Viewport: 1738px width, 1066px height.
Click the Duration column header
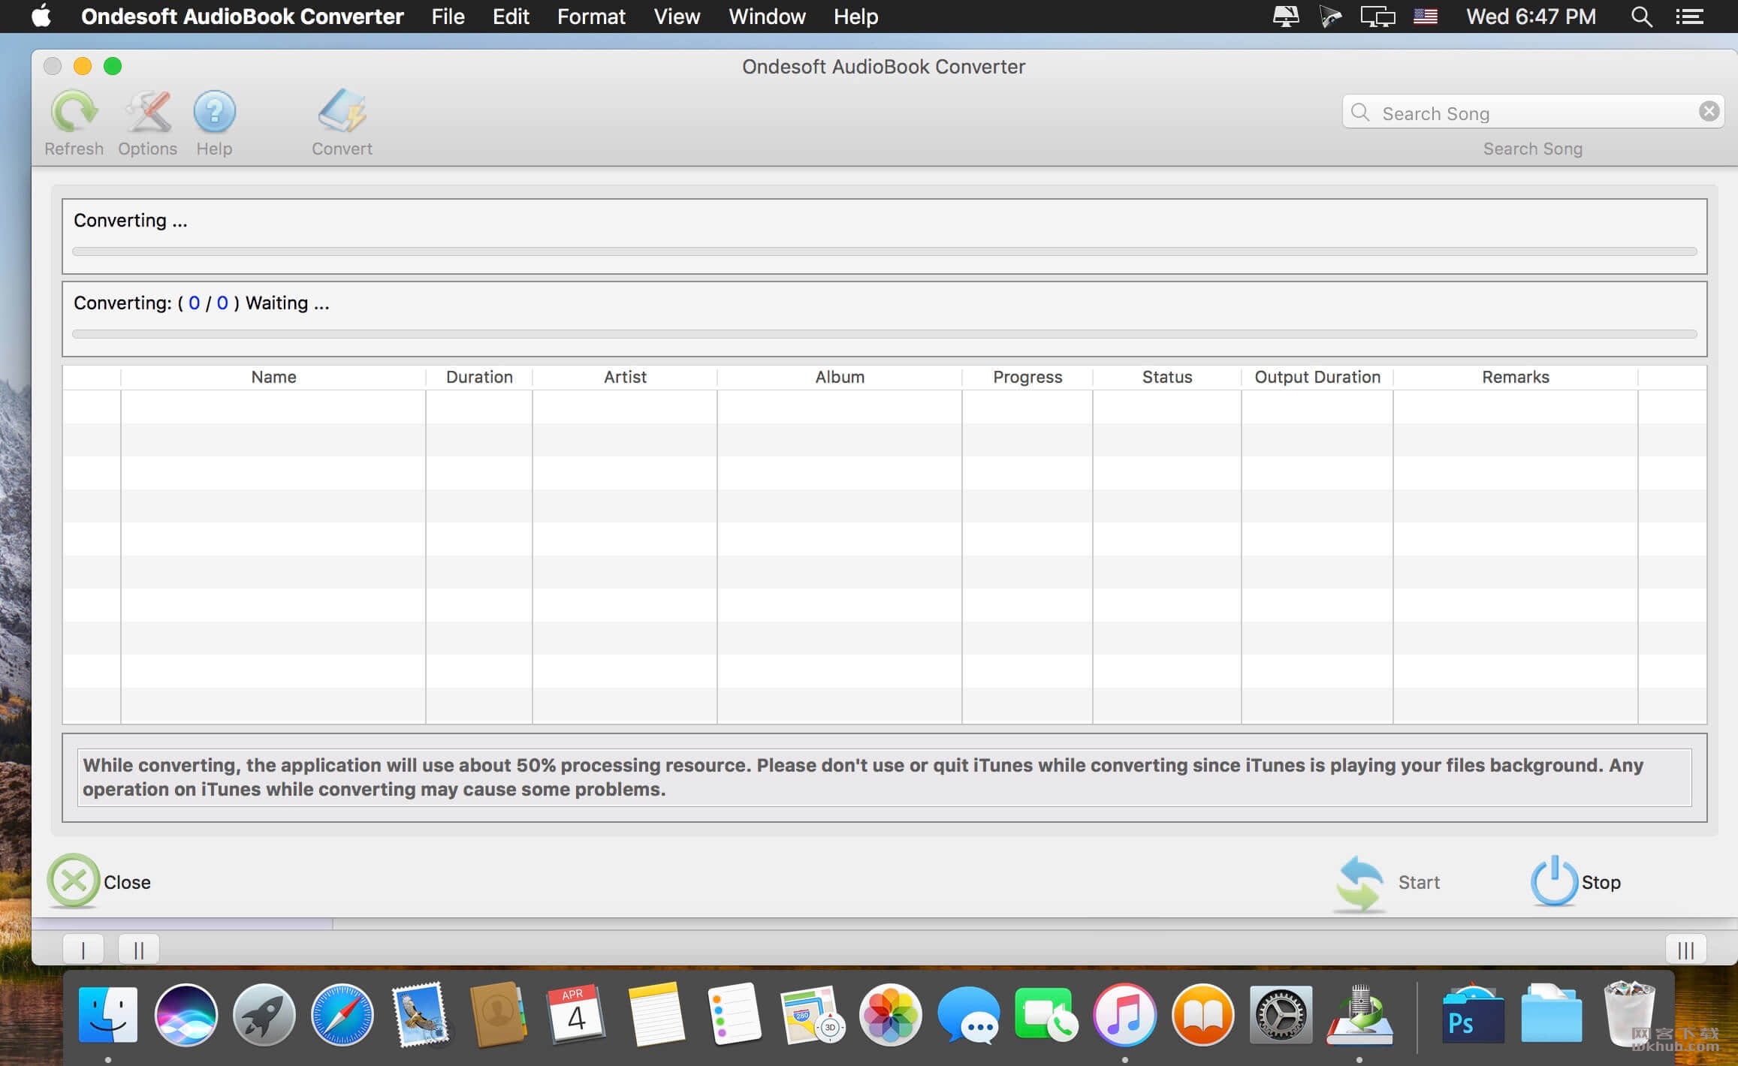pos(479,377)
